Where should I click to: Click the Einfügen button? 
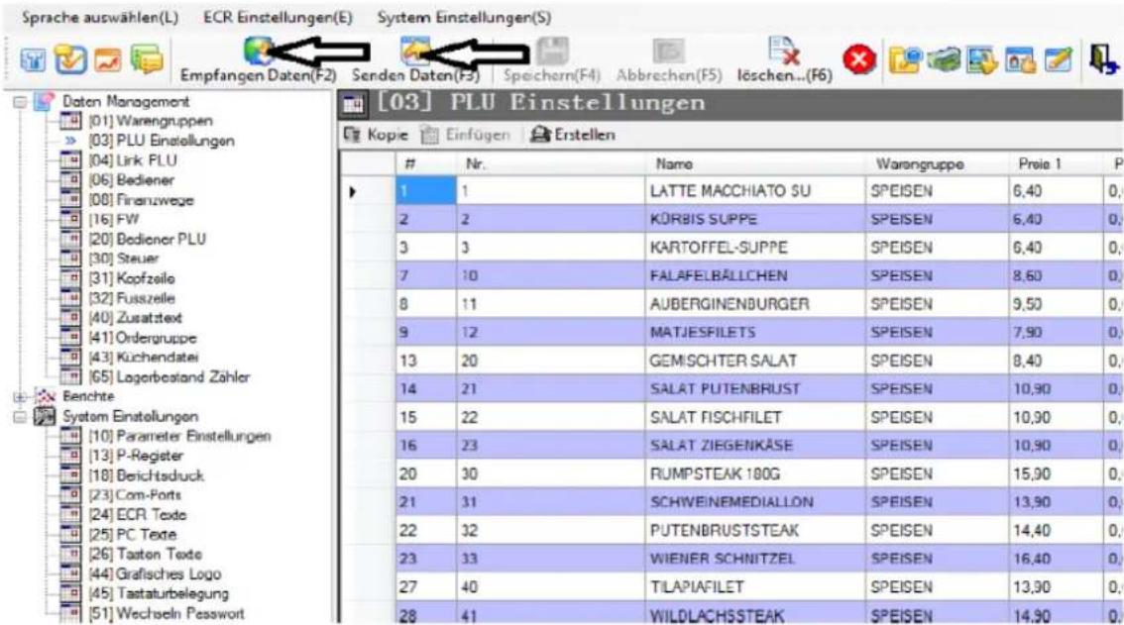pos(466,134)
